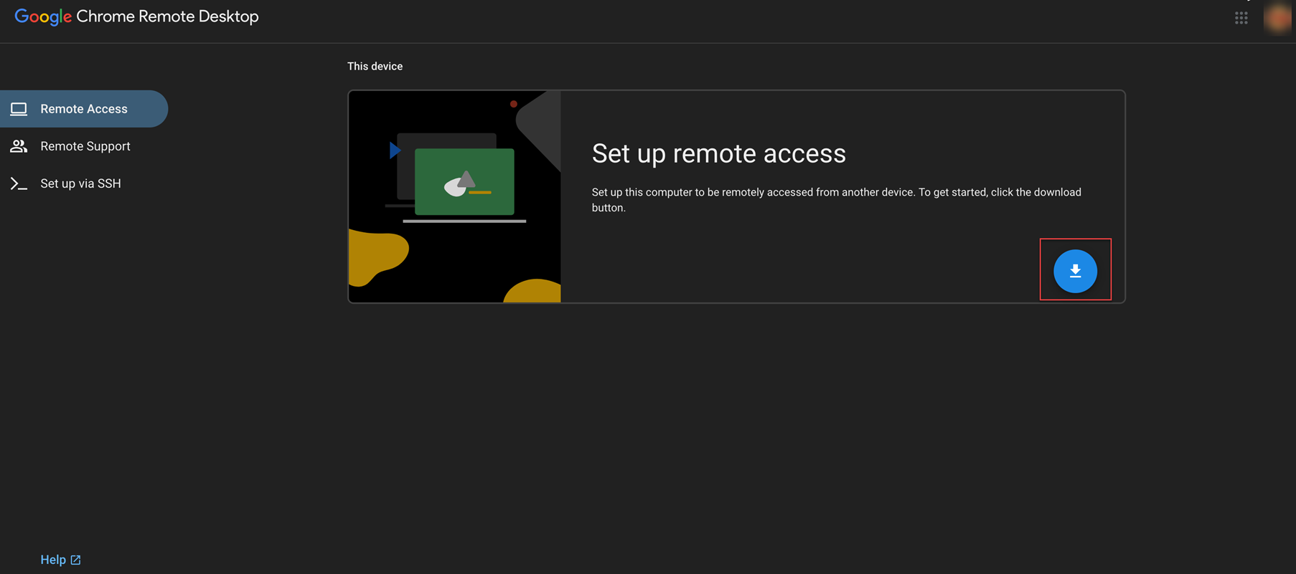Click the remote access illustration
The height and width of the screenshot is (574, 1296).
click(x=455, y=196)
